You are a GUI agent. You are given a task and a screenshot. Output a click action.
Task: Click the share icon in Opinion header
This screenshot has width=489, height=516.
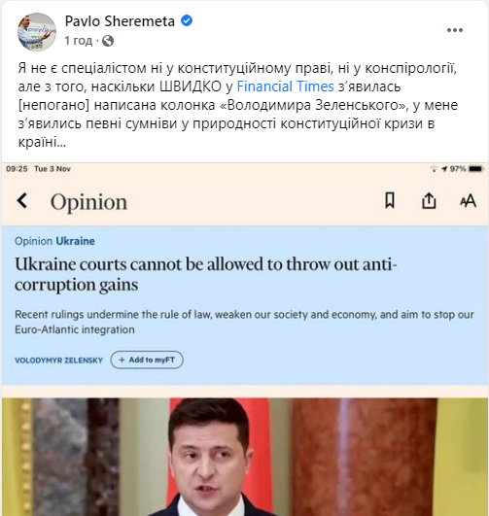pos(429,200)
